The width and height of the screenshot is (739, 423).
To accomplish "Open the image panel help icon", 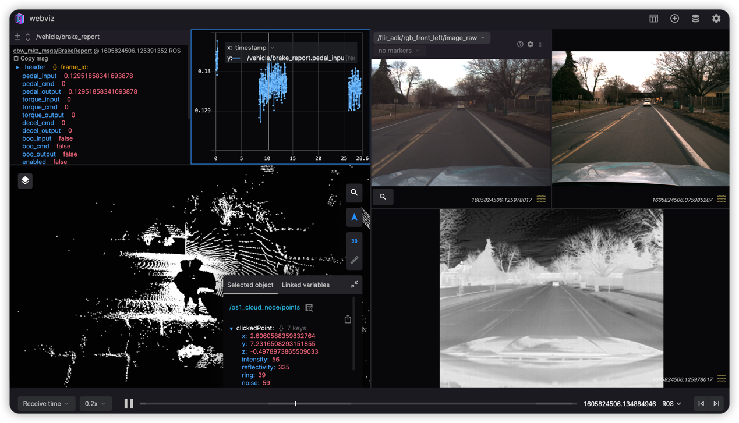I will [520, 44].
